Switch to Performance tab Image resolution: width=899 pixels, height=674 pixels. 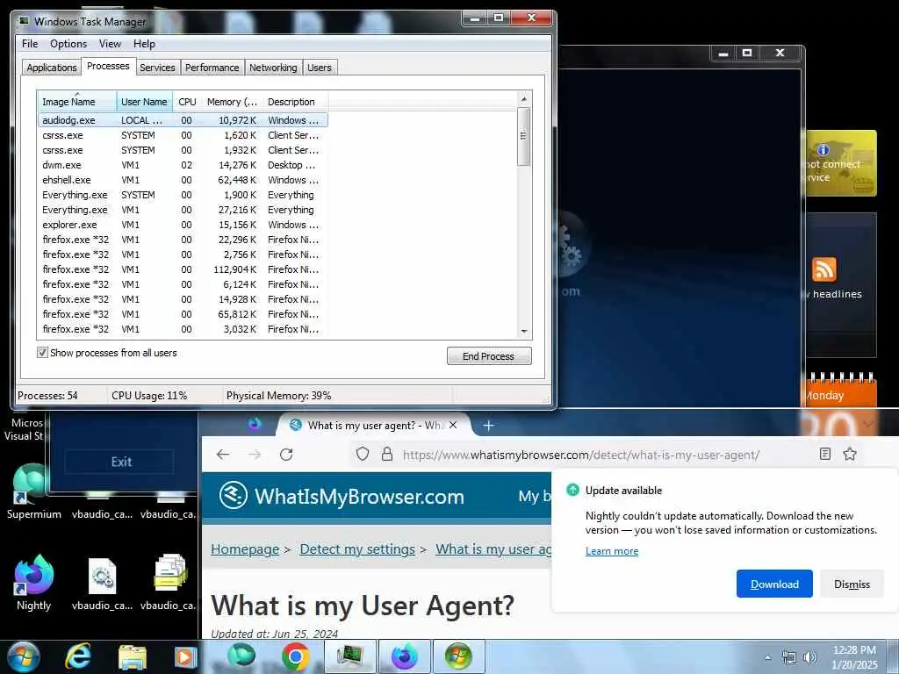point(212,68)
